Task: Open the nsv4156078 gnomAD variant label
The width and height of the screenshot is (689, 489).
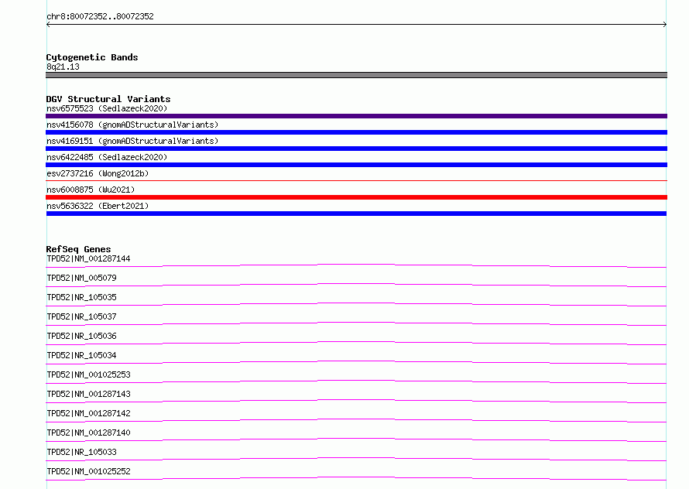Action: 132,125
